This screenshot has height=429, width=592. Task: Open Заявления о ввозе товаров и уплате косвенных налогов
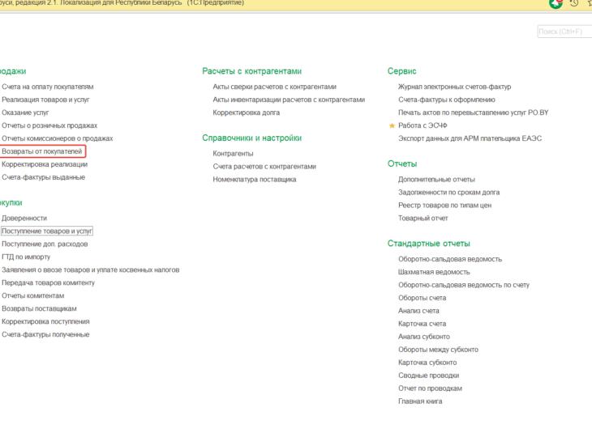(x=91, y=270)
